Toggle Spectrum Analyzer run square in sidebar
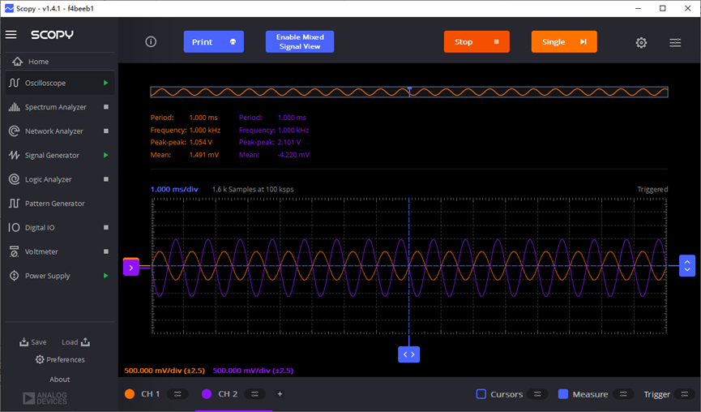Image resolution: width=701 pixels, height=412 pixels. [106, 107]
